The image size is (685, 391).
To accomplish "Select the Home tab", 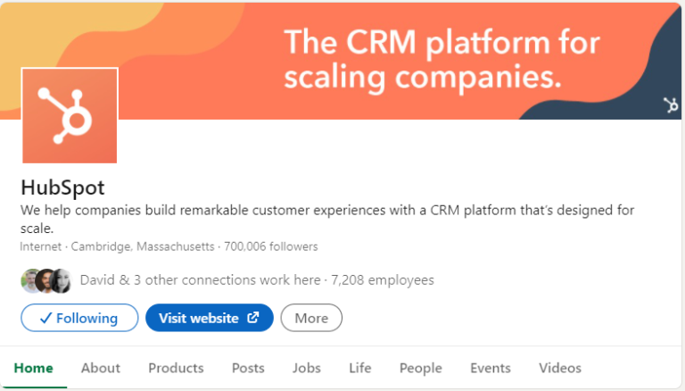I will click(34, 368).
